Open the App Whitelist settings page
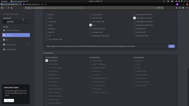 click(x=16, y=49)
